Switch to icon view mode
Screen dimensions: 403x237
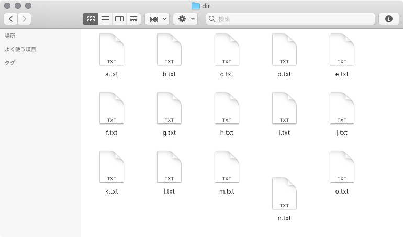tap(91, 19)
